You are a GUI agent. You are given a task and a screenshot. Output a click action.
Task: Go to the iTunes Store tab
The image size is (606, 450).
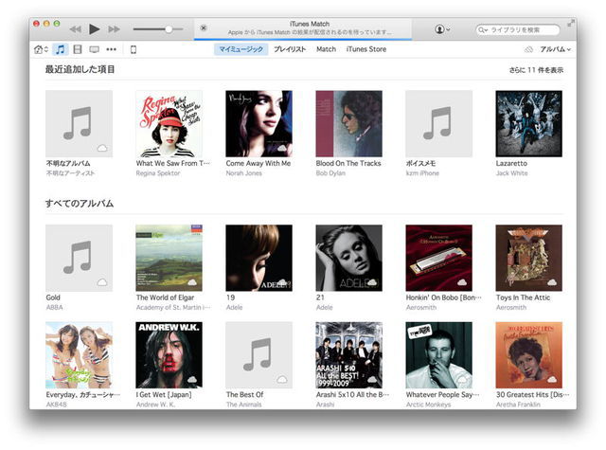(x=365, y=49)
